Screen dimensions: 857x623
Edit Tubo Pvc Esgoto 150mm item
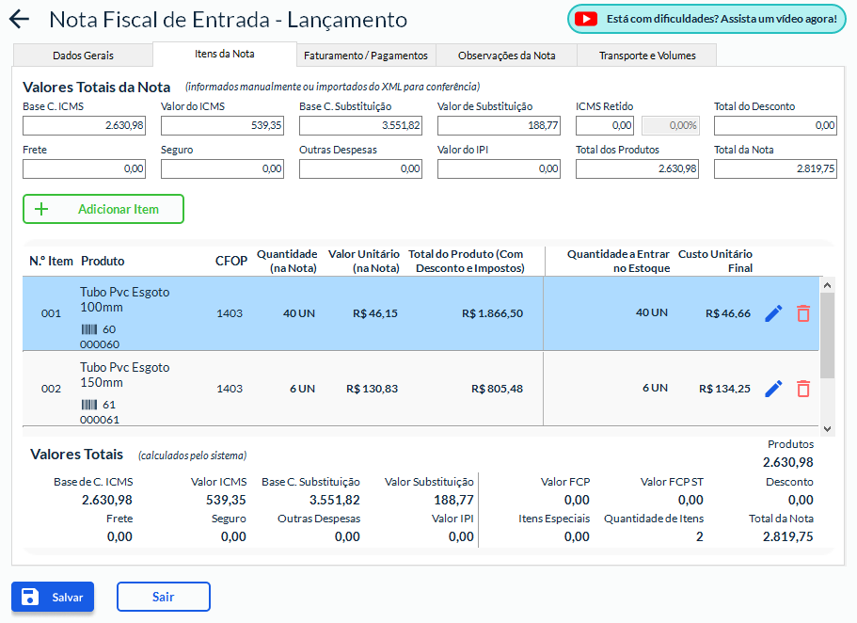(773, 389)
